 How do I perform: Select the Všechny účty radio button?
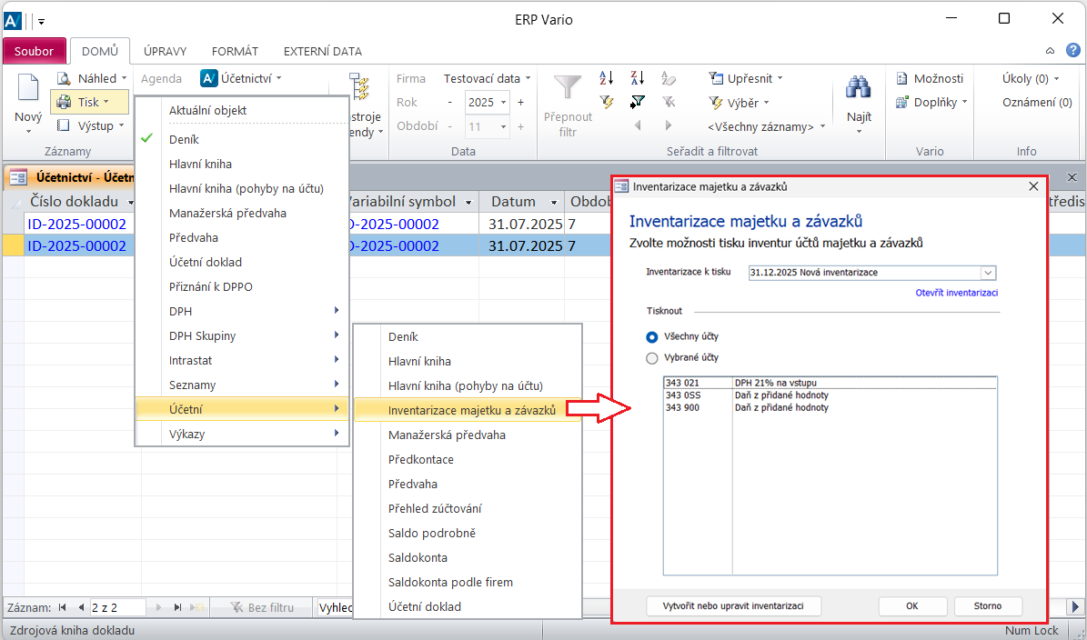click(652, 336)
